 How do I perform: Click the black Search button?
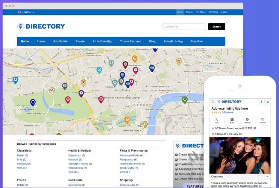(216, 26)
